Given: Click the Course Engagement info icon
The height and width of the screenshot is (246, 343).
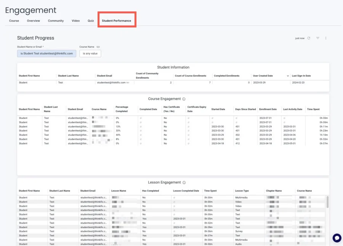Looking at the screenshot, I should 184,99.
